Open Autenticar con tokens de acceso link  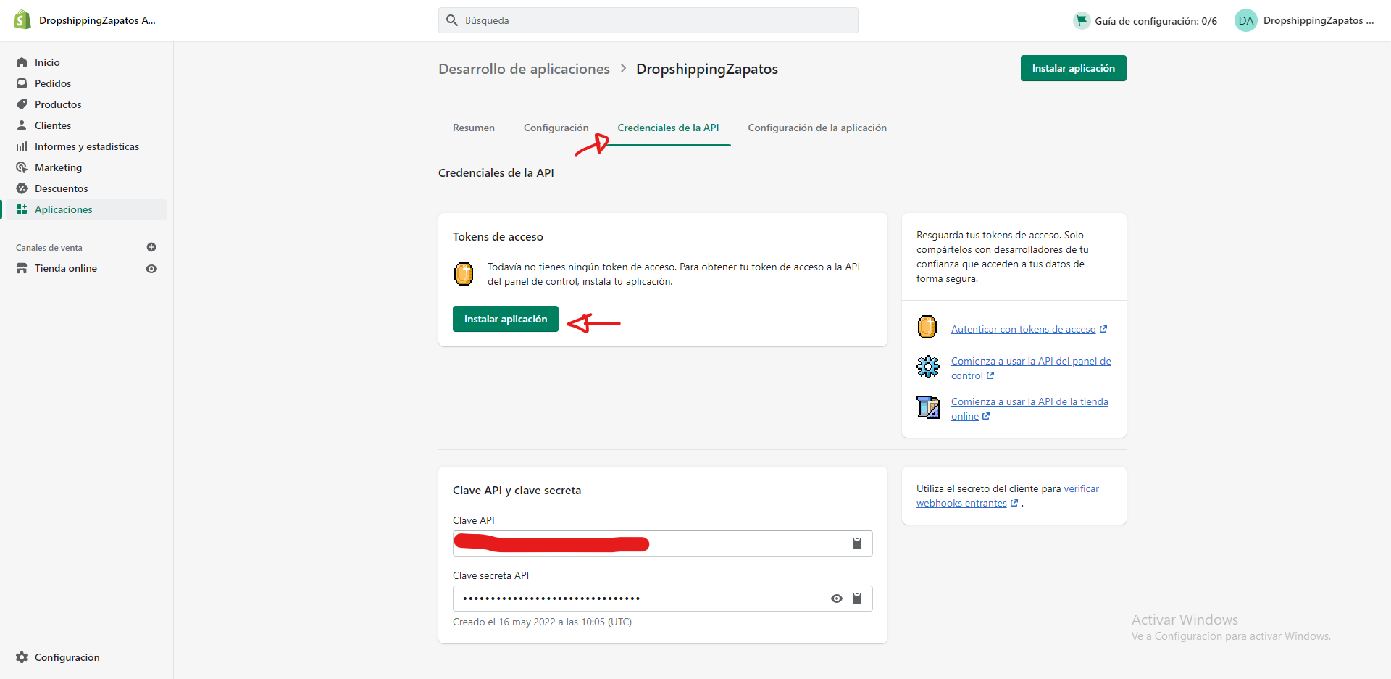1023,329
